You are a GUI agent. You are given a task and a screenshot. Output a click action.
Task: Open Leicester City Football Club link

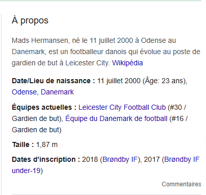(x=122, y=107)
